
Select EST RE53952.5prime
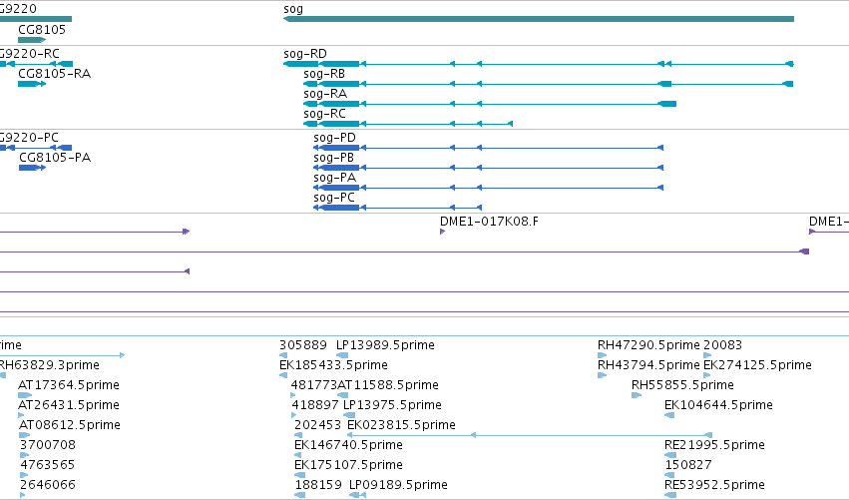(x=670, y=495)
